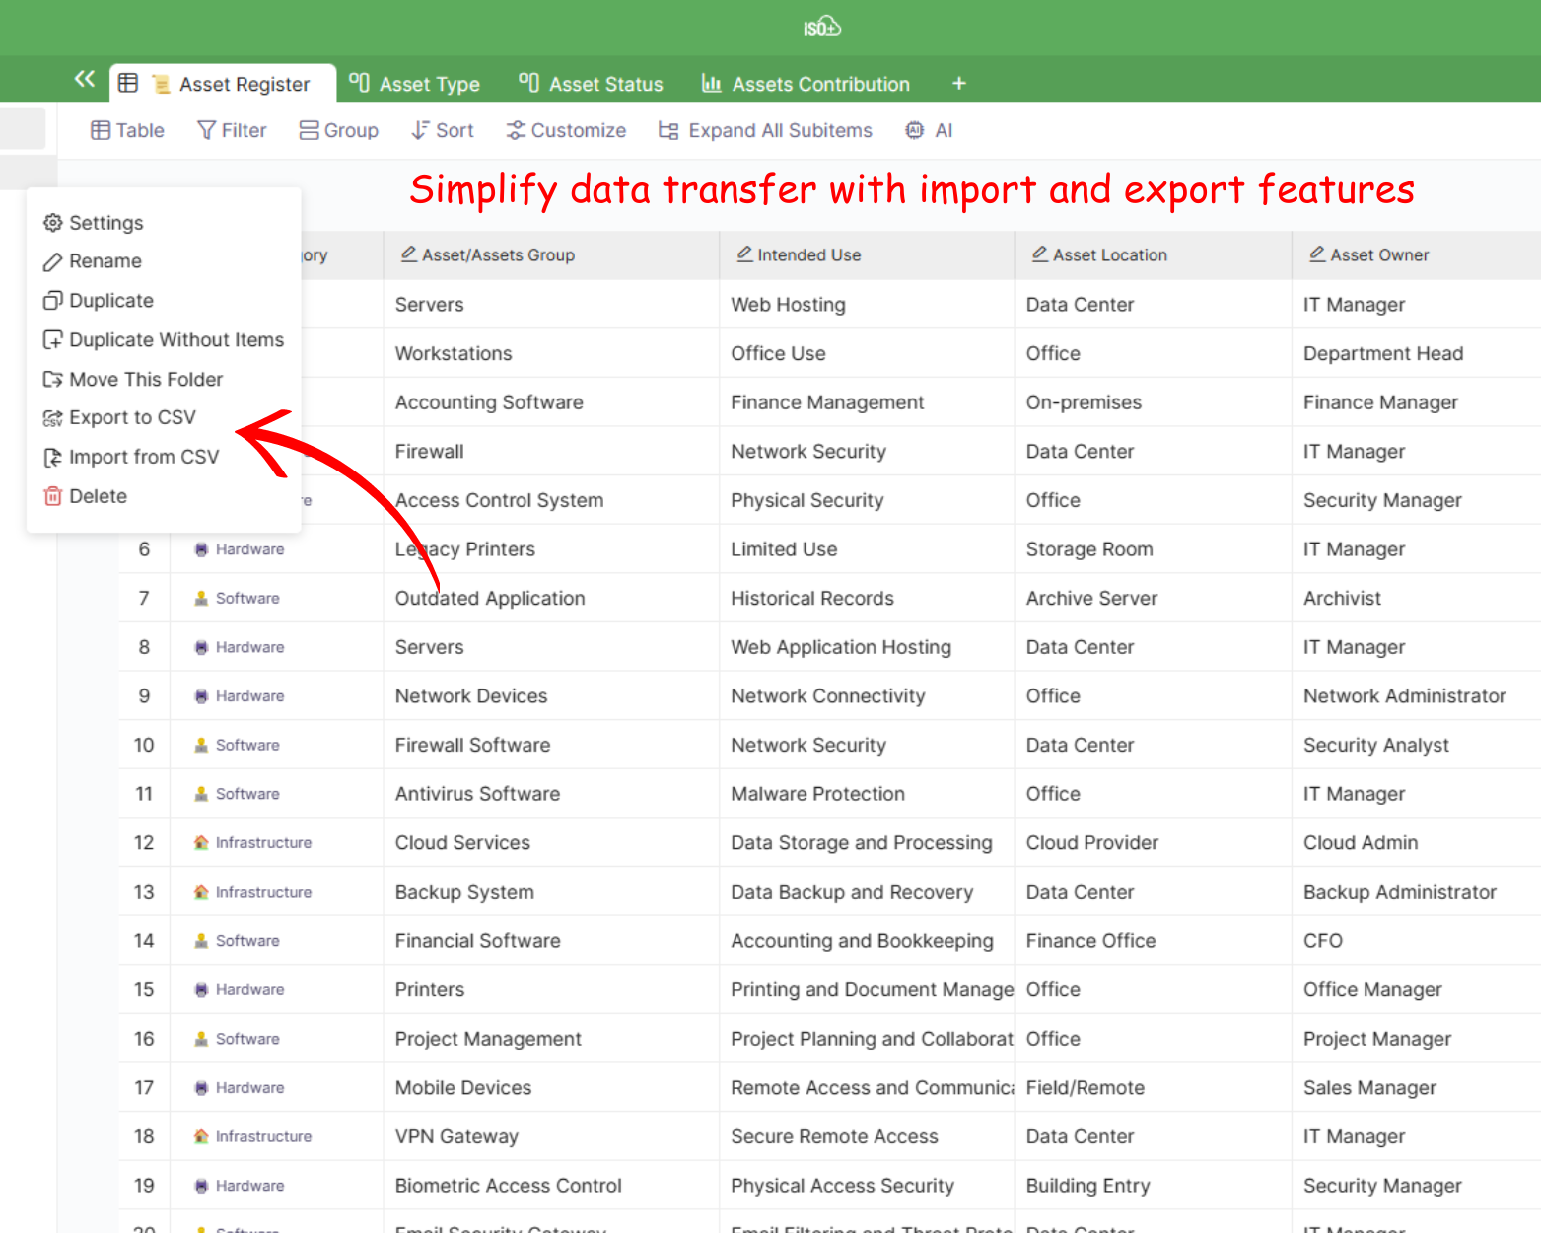This screenshot has width=1541, height=1233.
Task: Select Duplicate Without Items option
Action: [175, 339]
